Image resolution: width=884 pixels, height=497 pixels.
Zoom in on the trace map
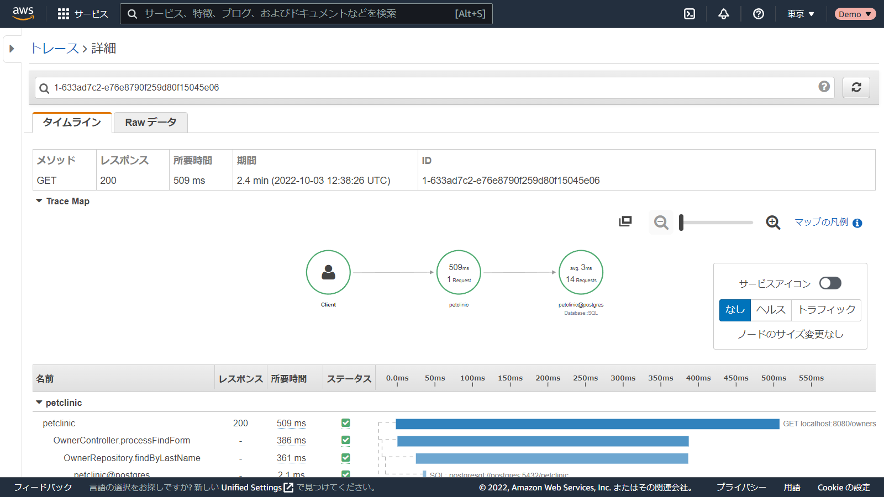point(773,223)
